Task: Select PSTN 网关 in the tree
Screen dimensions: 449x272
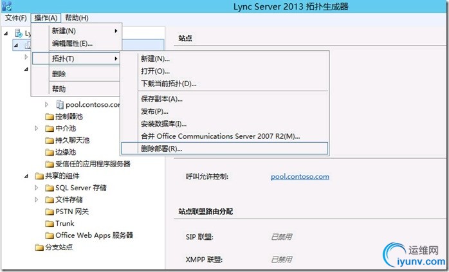Action: pyautogui.click(x=72, y=212)
